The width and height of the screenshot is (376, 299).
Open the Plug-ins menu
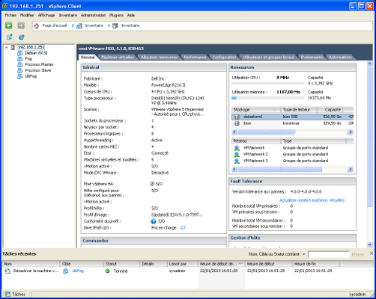coord(116,15)
